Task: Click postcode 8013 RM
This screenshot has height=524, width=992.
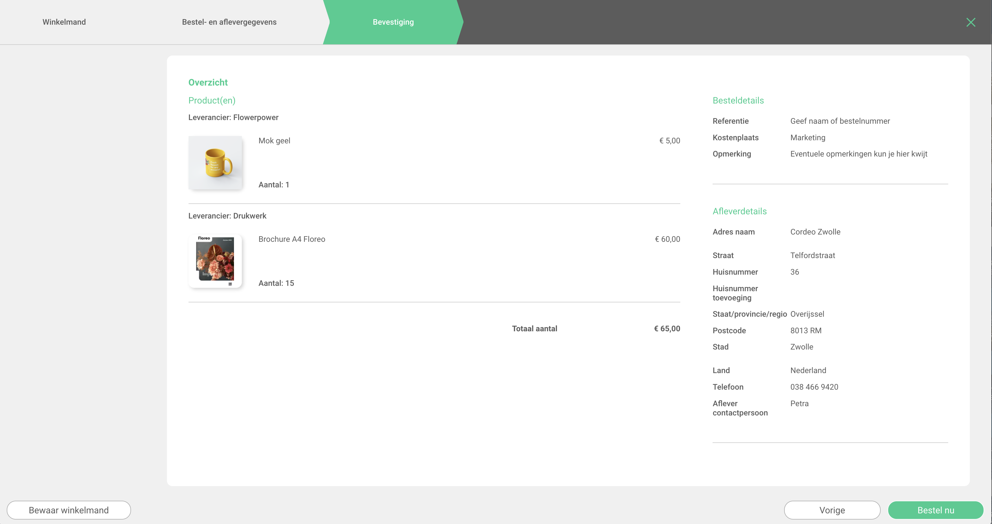Action: (x=806, y=330)
